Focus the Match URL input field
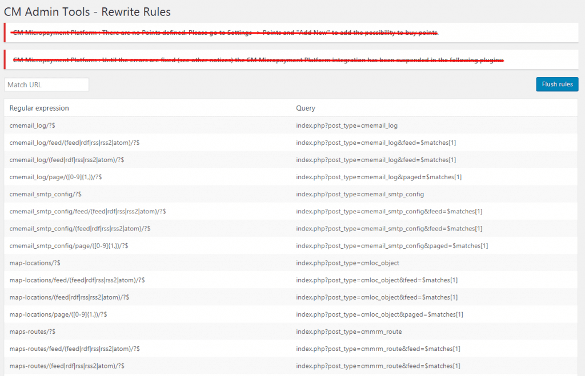585x376 pixels. point(47,84)
